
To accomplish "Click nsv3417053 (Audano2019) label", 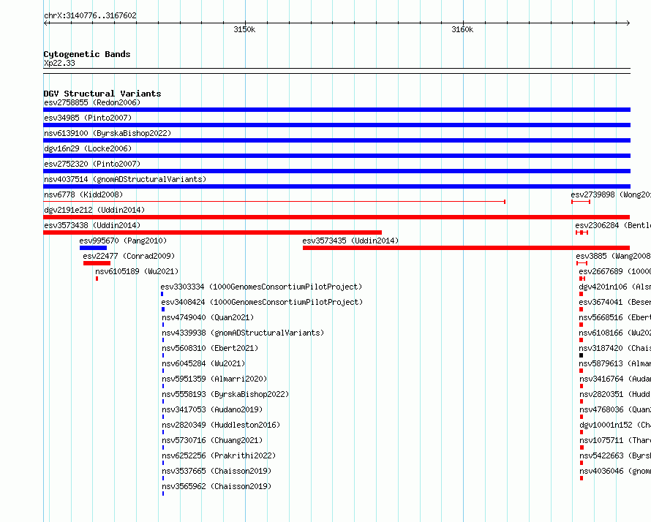I will coord(212,409).
